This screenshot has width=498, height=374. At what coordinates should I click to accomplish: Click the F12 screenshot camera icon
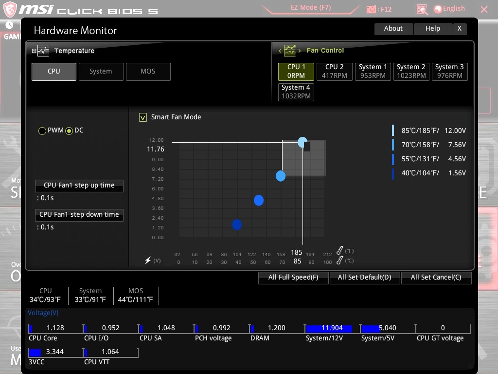(x=371, y=9)
